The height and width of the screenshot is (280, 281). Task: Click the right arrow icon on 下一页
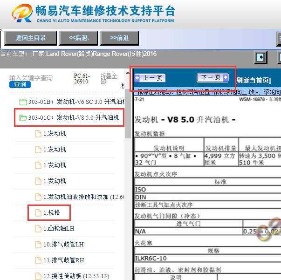[226, 77]
